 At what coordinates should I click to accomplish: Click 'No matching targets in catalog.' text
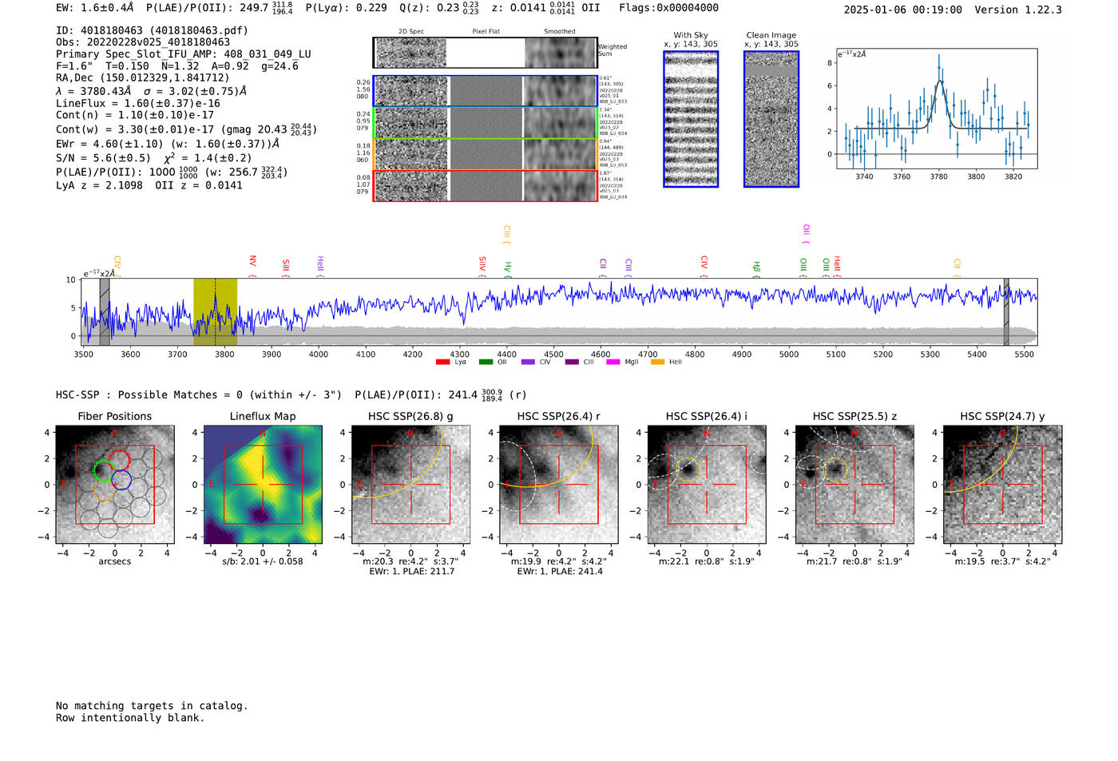click(152, 706)
